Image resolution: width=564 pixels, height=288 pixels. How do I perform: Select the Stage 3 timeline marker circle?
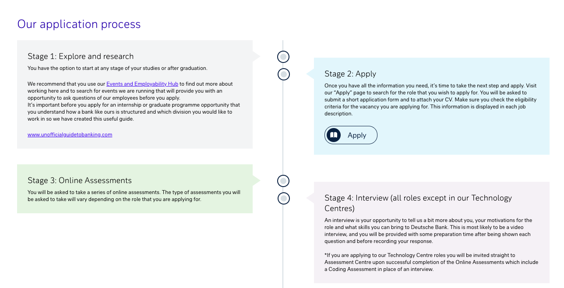point(284,181)
